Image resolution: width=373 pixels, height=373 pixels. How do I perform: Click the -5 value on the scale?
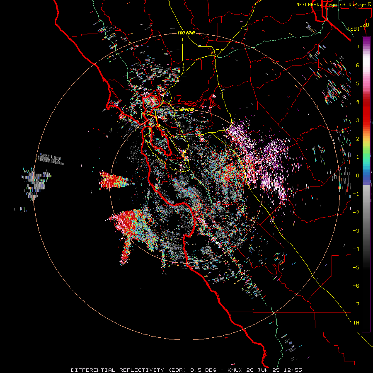click(356, 268)
